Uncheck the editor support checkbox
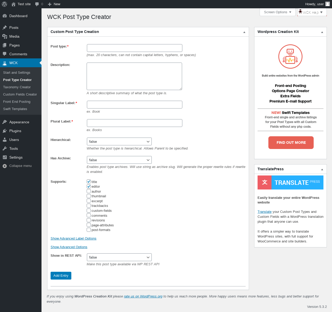 tap(89, 186)
